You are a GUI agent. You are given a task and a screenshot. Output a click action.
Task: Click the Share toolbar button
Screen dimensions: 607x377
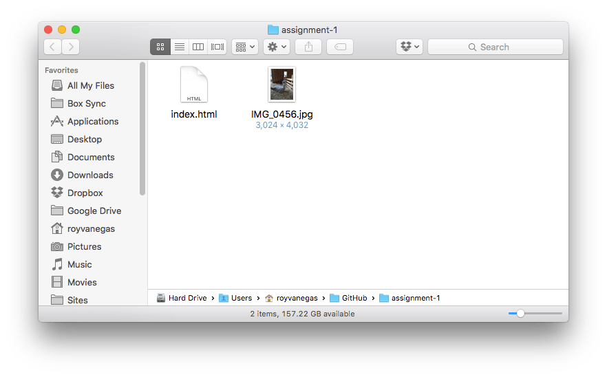[308, 47]
